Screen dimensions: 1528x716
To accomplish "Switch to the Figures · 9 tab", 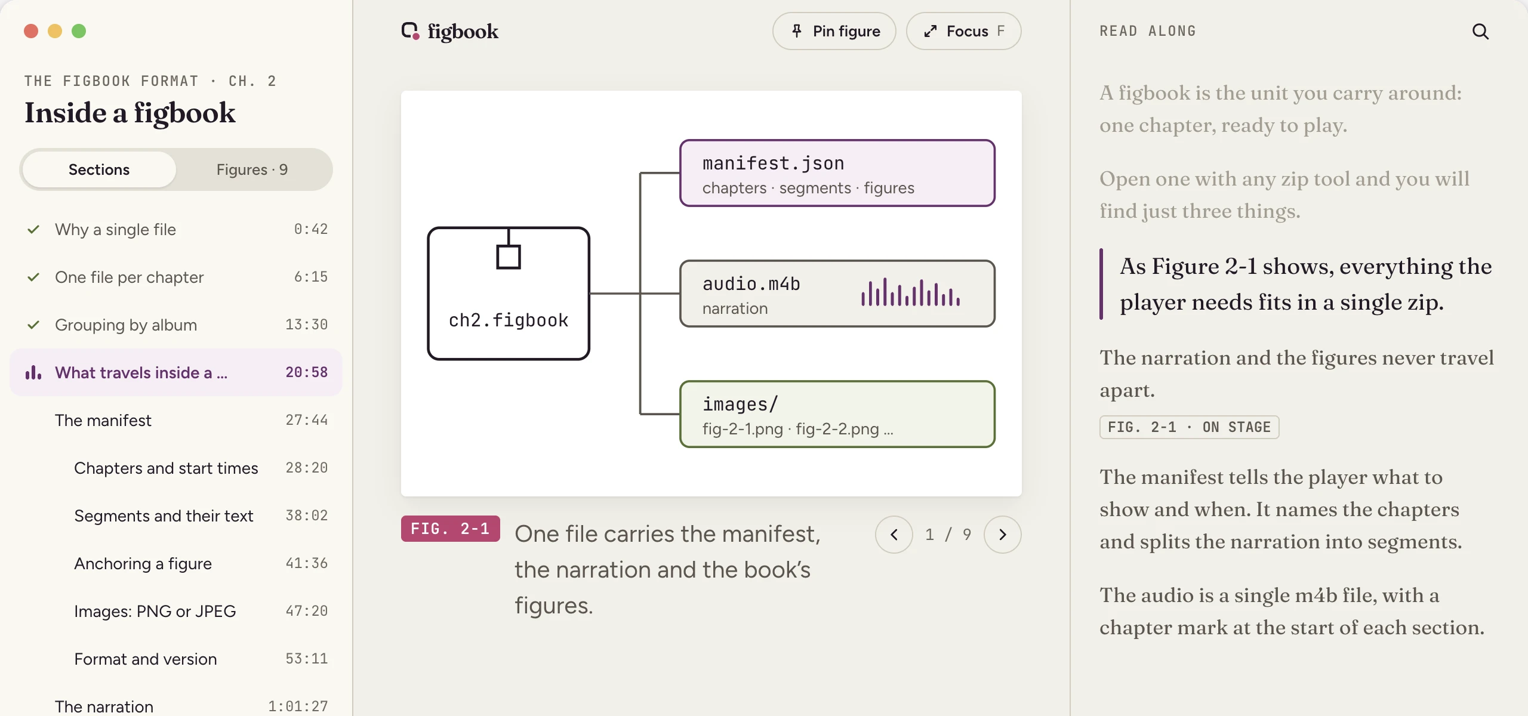I will point(252,169).
